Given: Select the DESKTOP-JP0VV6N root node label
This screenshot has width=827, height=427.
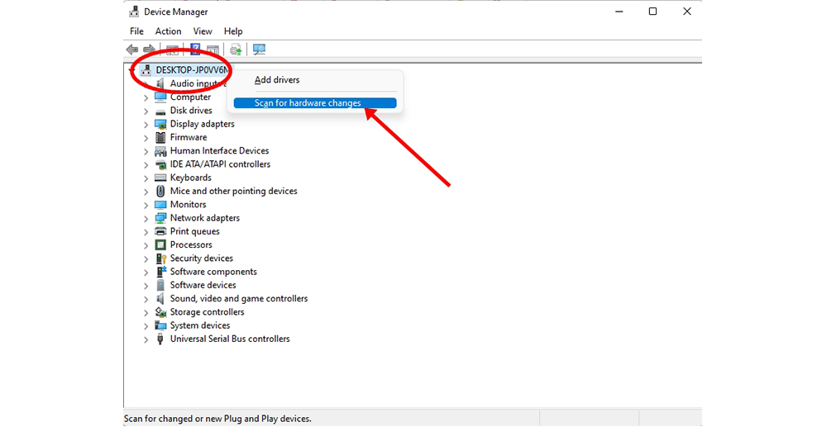Looking at the screenshot, I should (x=192, y=70).
